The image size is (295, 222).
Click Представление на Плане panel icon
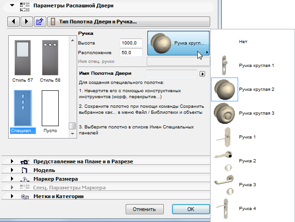(x=25, y=162)
